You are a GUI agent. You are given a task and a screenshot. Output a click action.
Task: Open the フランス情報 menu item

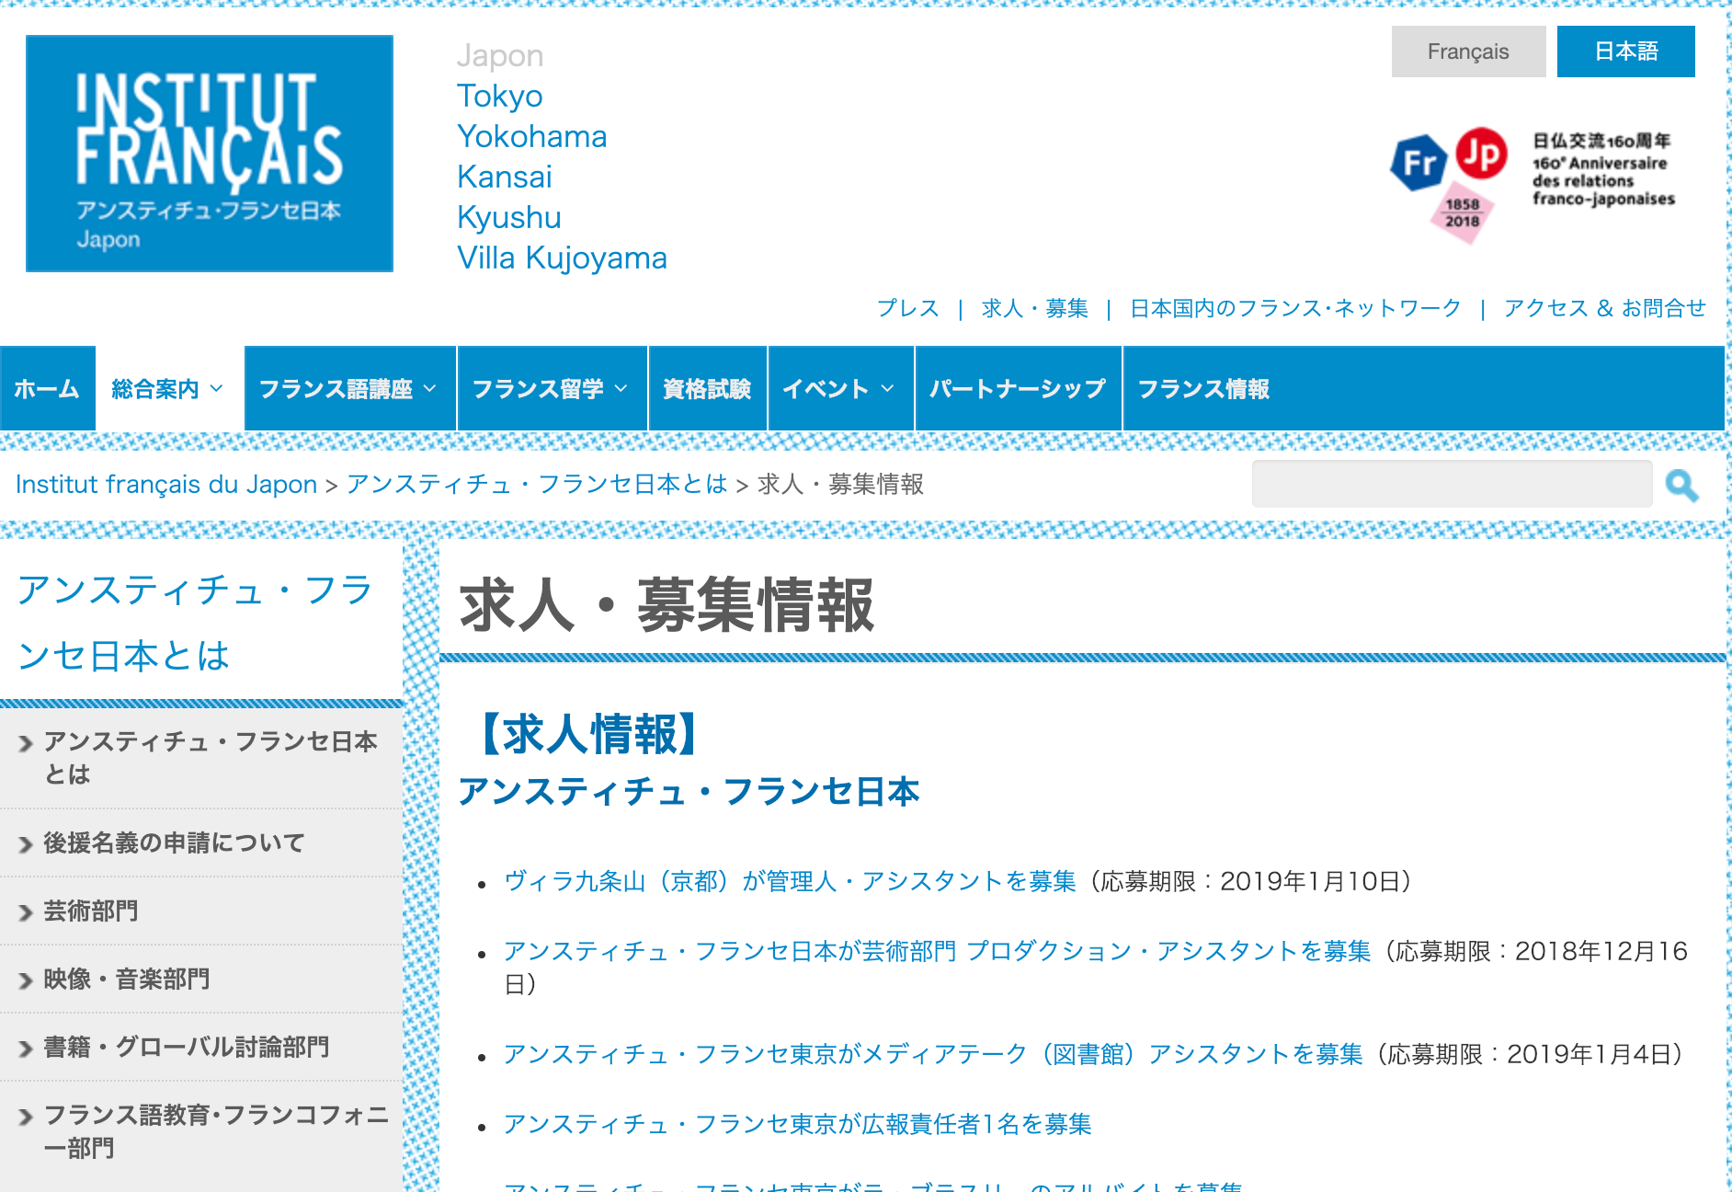pos(1203,389)
